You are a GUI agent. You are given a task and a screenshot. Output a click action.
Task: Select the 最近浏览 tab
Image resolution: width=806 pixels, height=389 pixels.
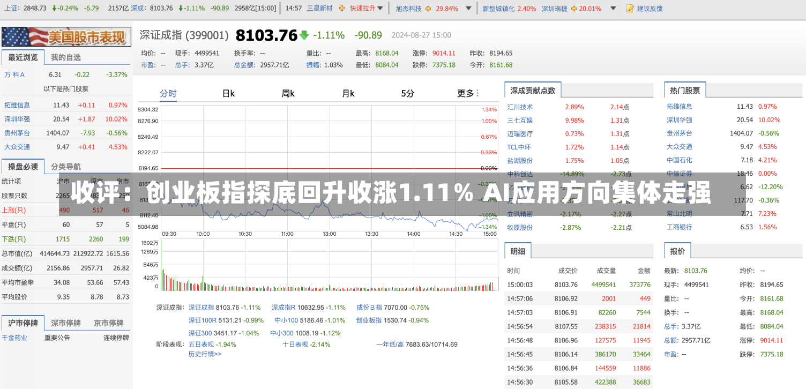[23, 57]
